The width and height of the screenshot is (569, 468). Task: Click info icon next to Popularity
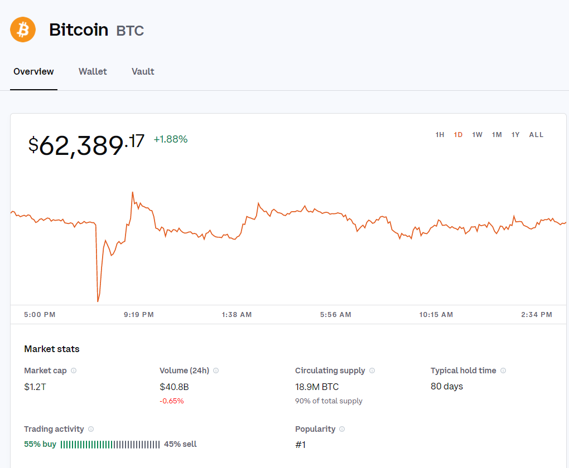tap(342, 429)
